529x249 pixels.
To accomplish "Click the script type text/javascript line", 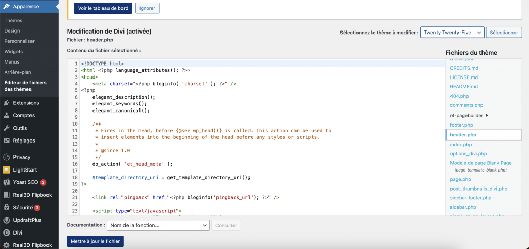I will tap(137, 211).
